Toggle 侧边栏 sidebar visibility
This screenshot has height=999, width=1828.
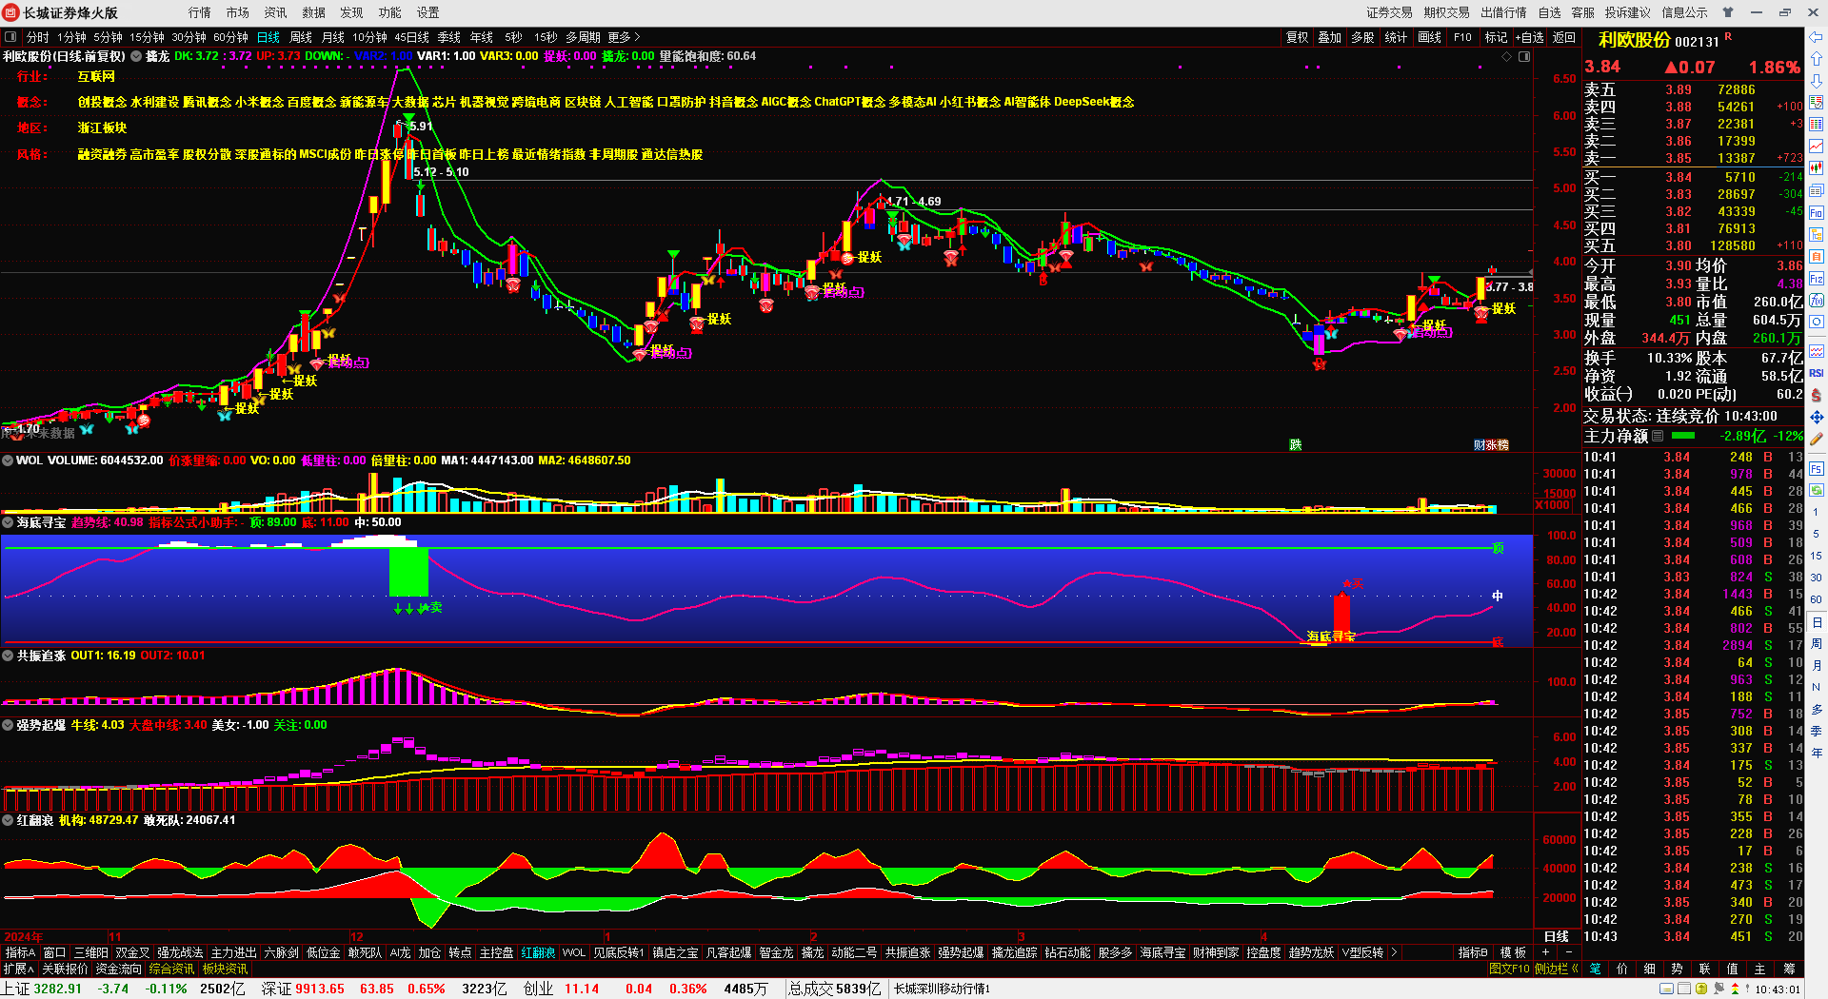pyautogui.click(x=1556, y=969)
